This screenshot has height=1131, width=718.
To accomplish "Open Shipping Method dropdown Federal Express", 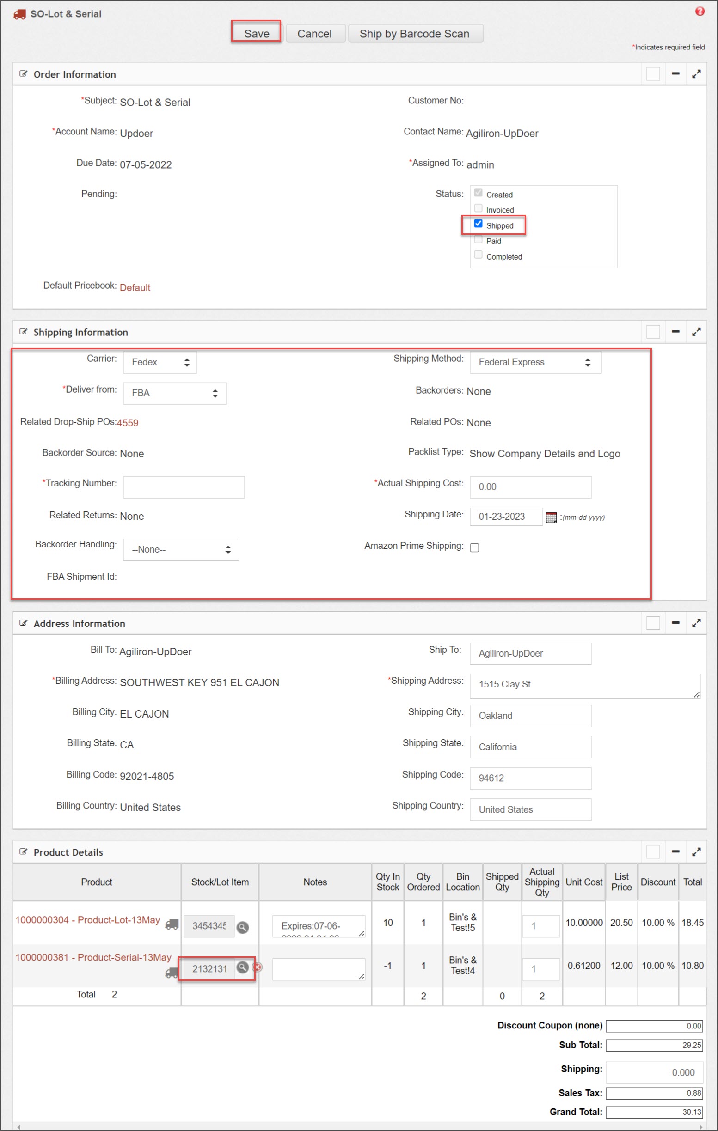I will [535, 362].
